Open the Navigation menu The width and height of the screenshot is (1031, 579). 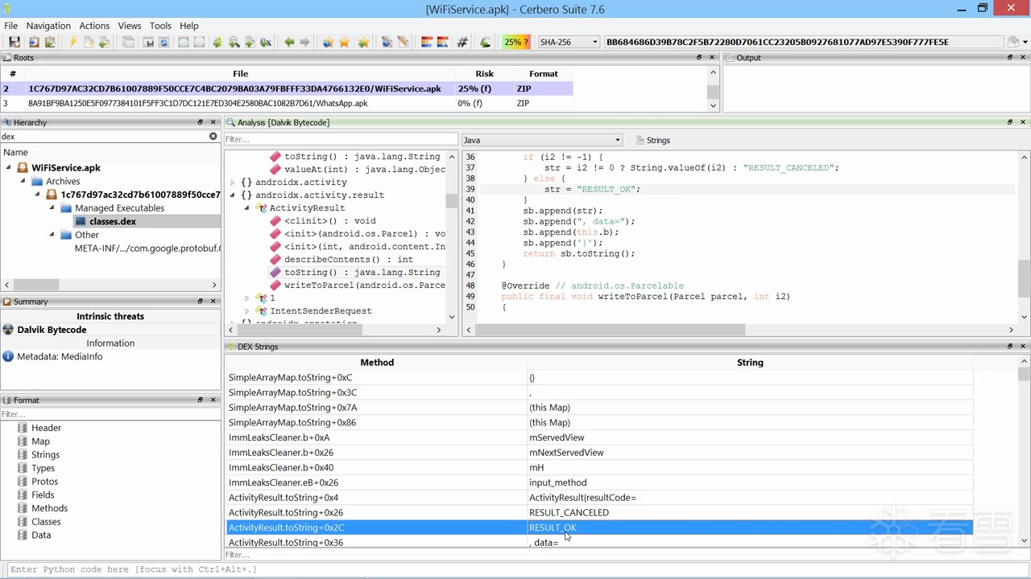click(48, 26)
